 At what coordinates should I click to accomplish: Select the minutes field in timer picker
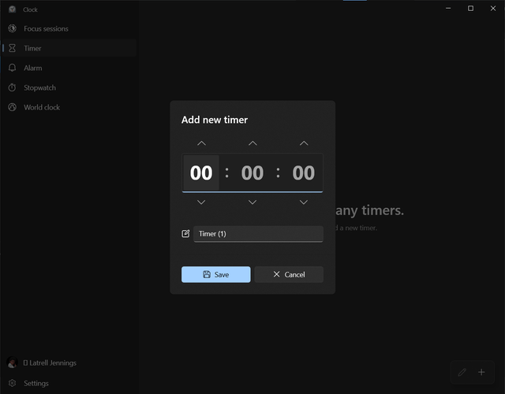(x=252, y=173)
